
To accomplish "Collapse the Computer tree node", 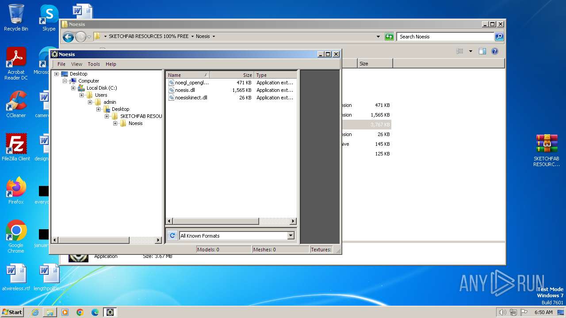I will pyautogui.click(x=65, y=81).
